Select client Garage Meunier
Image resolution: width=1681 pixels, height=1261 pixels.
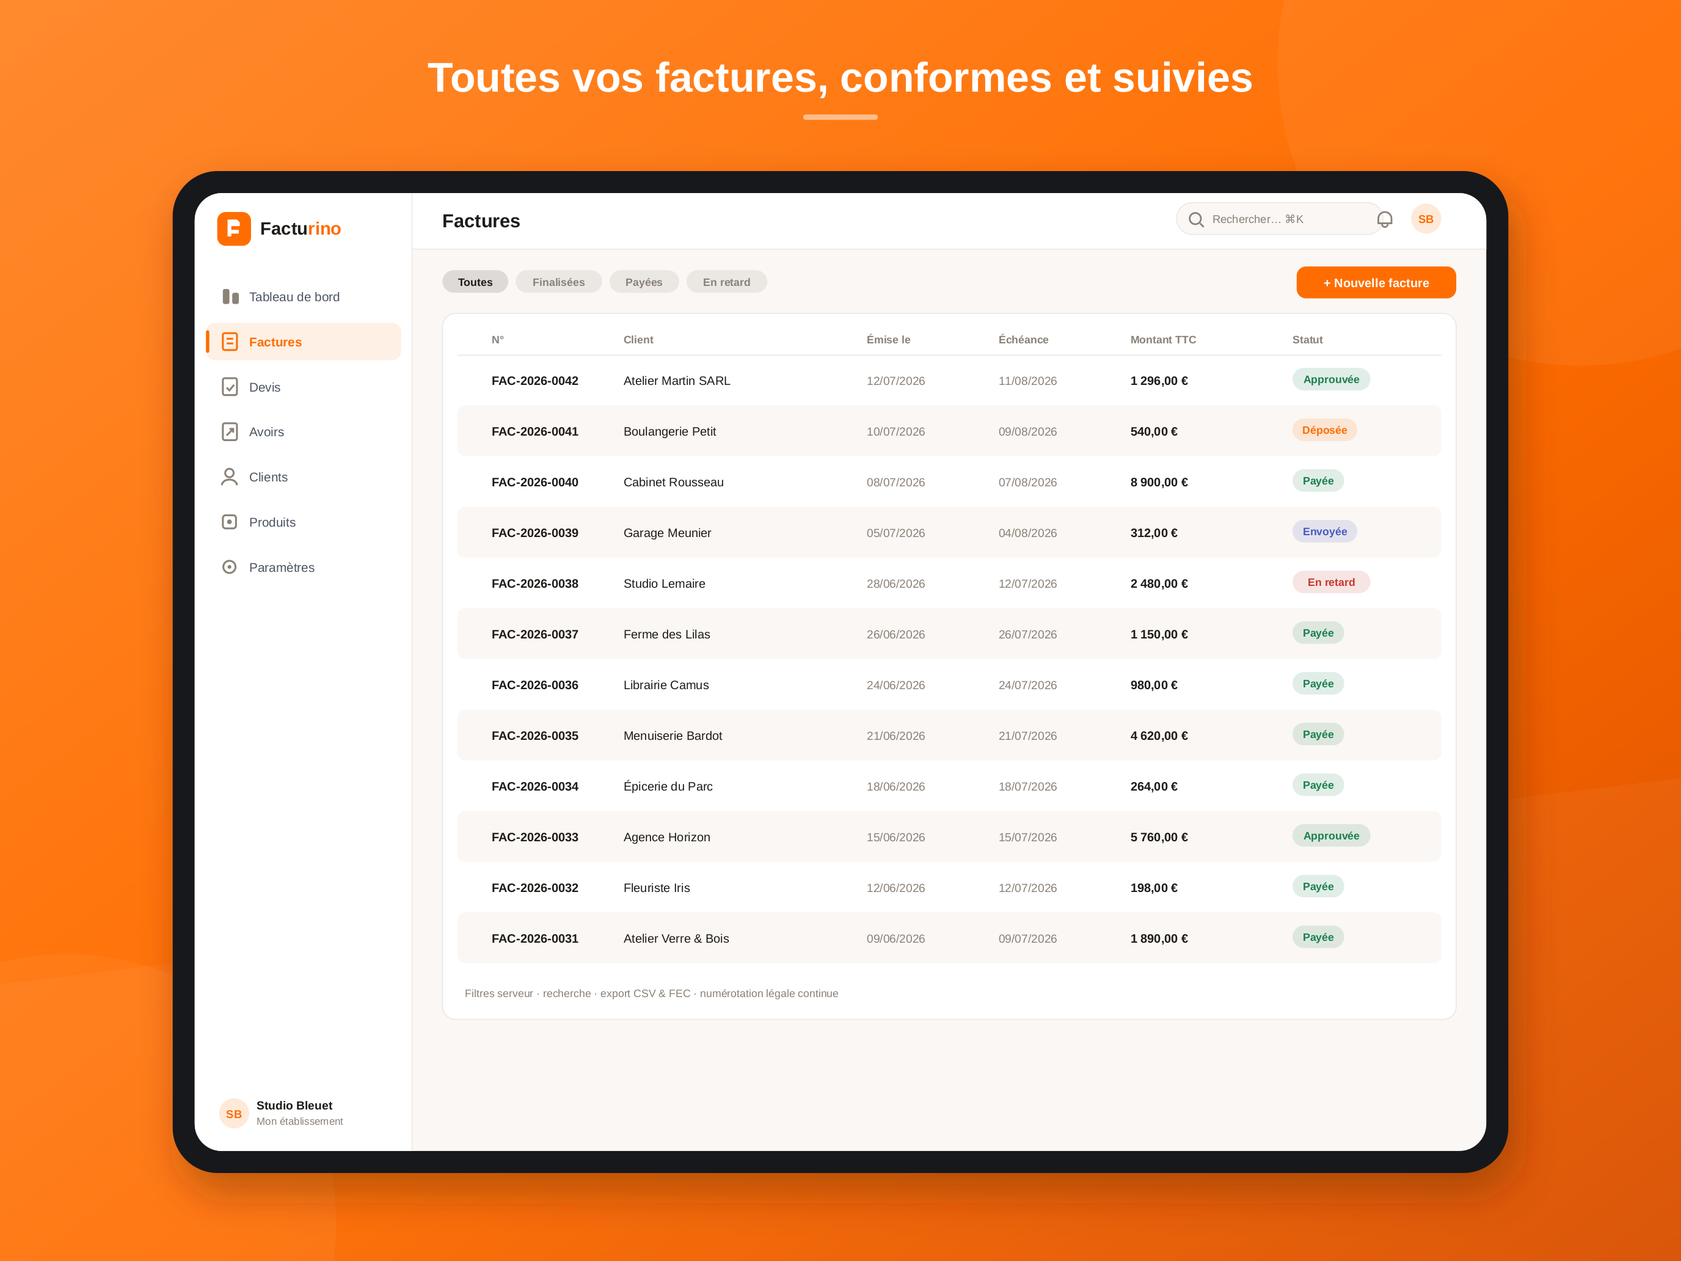coord(667,533)
